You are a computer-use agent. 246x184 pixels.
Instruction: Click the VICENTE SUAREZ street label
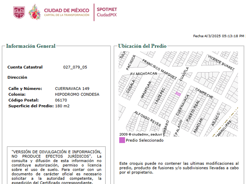click(x=221, y=63)
